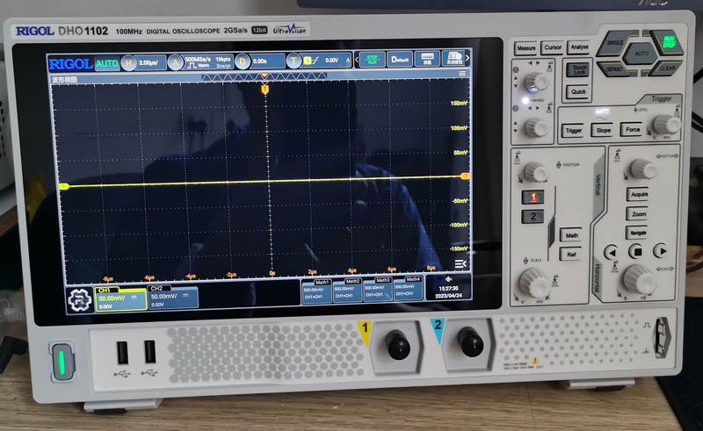Toggle channel 1 with the lit 1 key
Screen dimensions: 703x431
click(533, 198)
